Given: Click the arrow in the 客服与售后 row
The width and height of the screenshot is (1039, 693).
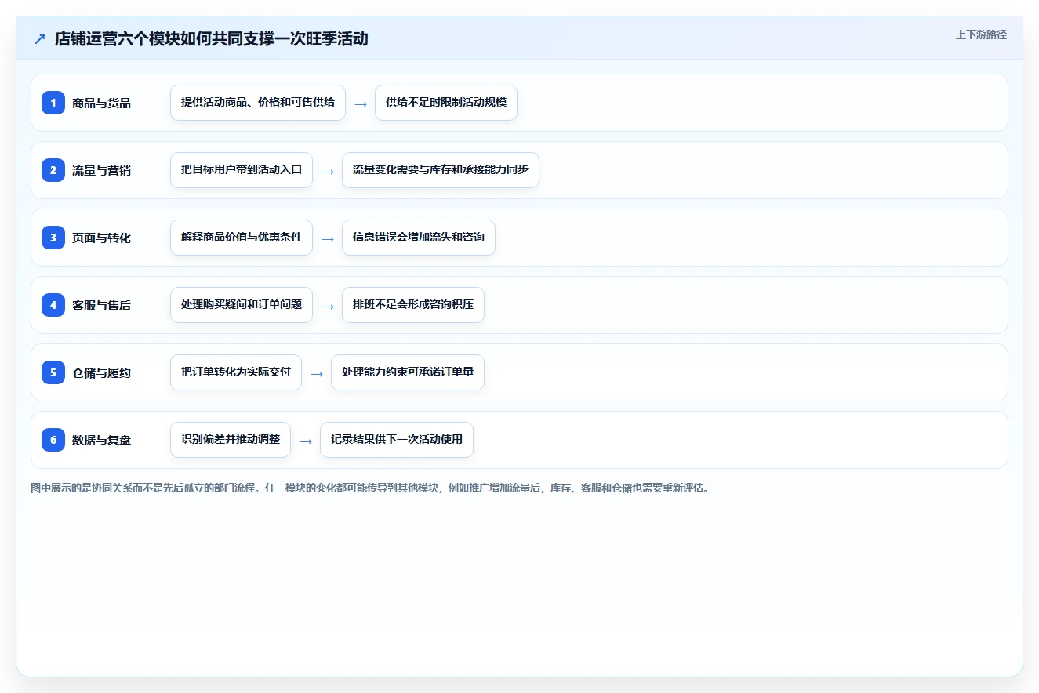Looking at the screenshot, I should point(328,306).
